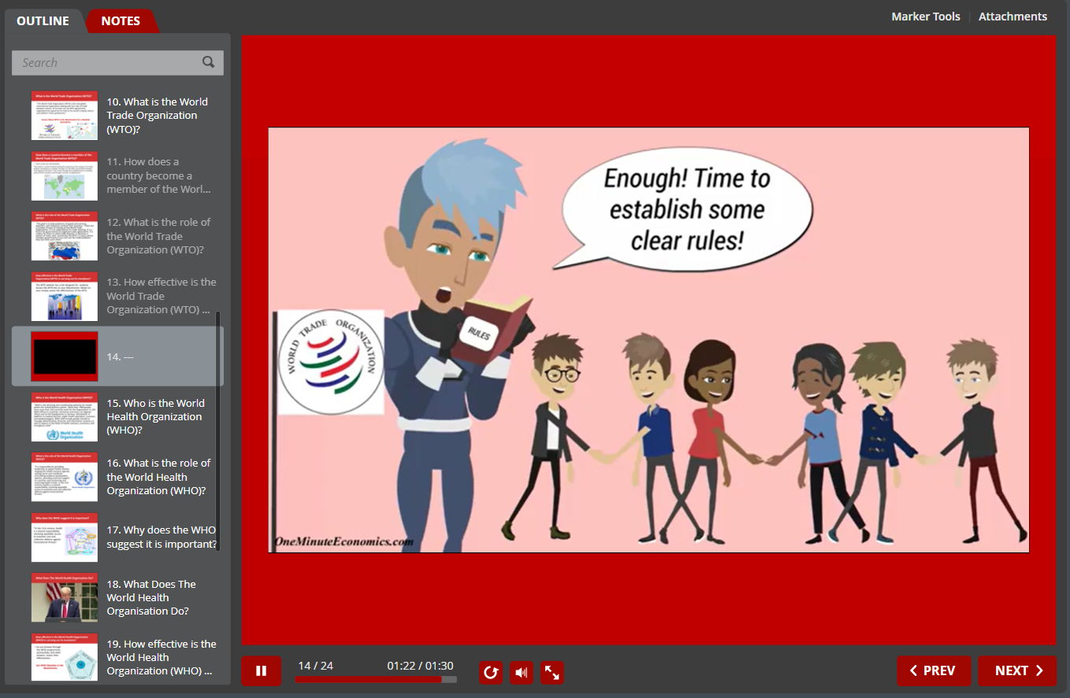Select '19. How effective is the World Health'

(x=162, y=657)
